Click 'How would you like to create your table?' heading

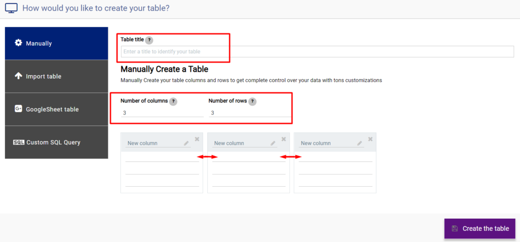pyautogui.click(x=96, y=8)
